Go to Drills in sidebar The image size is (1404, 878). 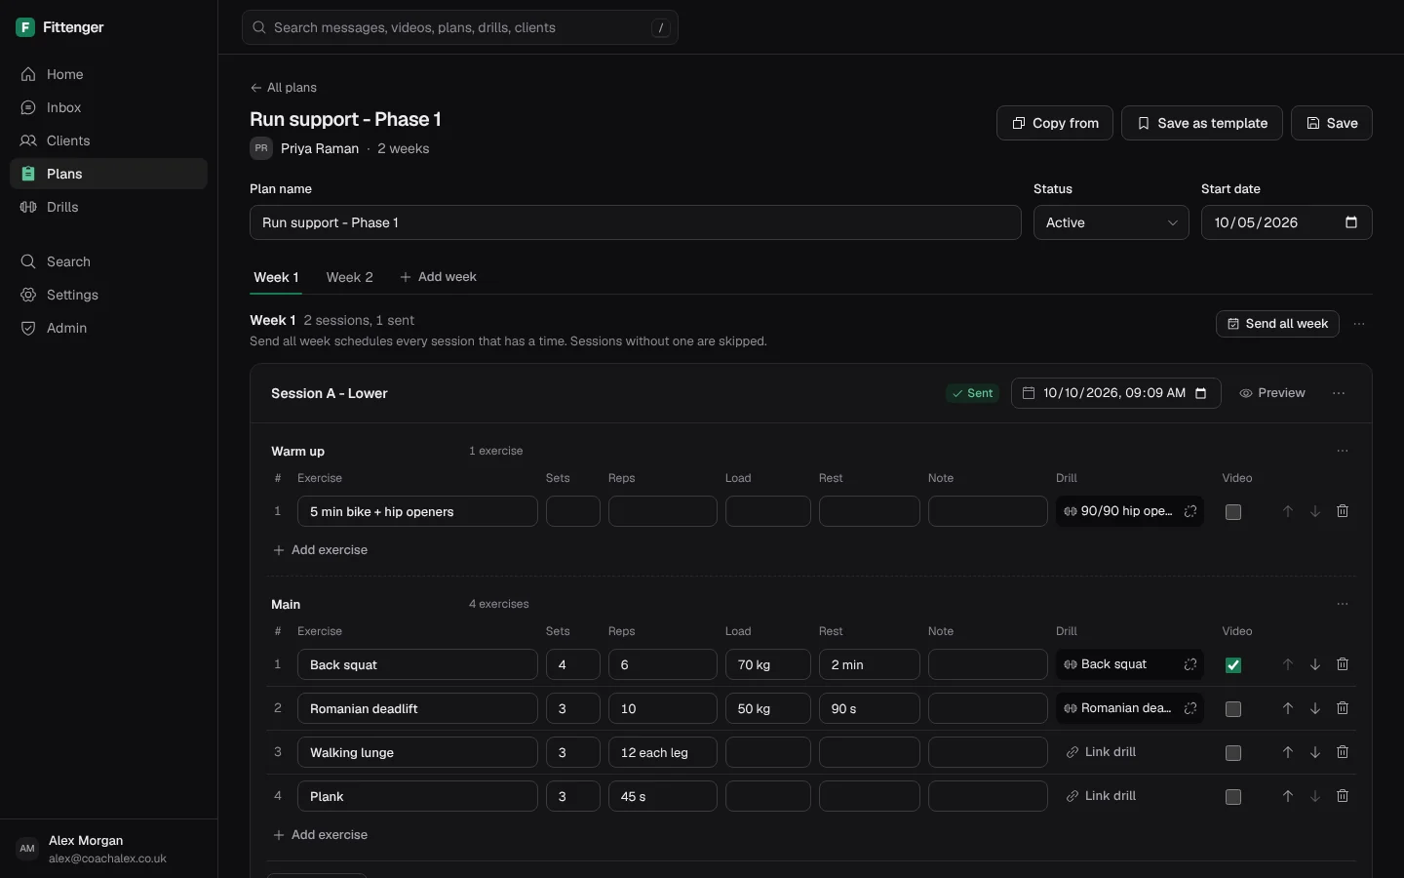pos(108,207)
